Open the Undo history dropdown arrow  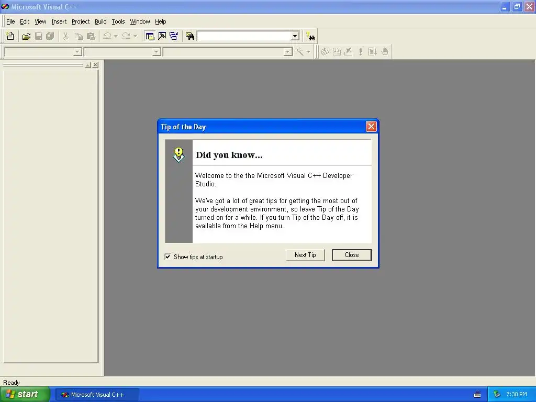click(116, 36)
